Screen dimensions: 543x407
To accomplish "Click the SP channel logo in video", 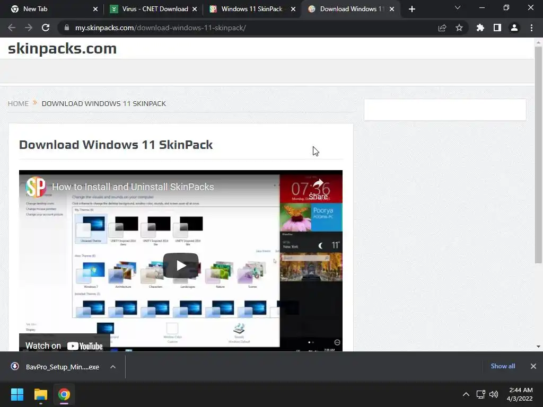I will click(36, 187).
